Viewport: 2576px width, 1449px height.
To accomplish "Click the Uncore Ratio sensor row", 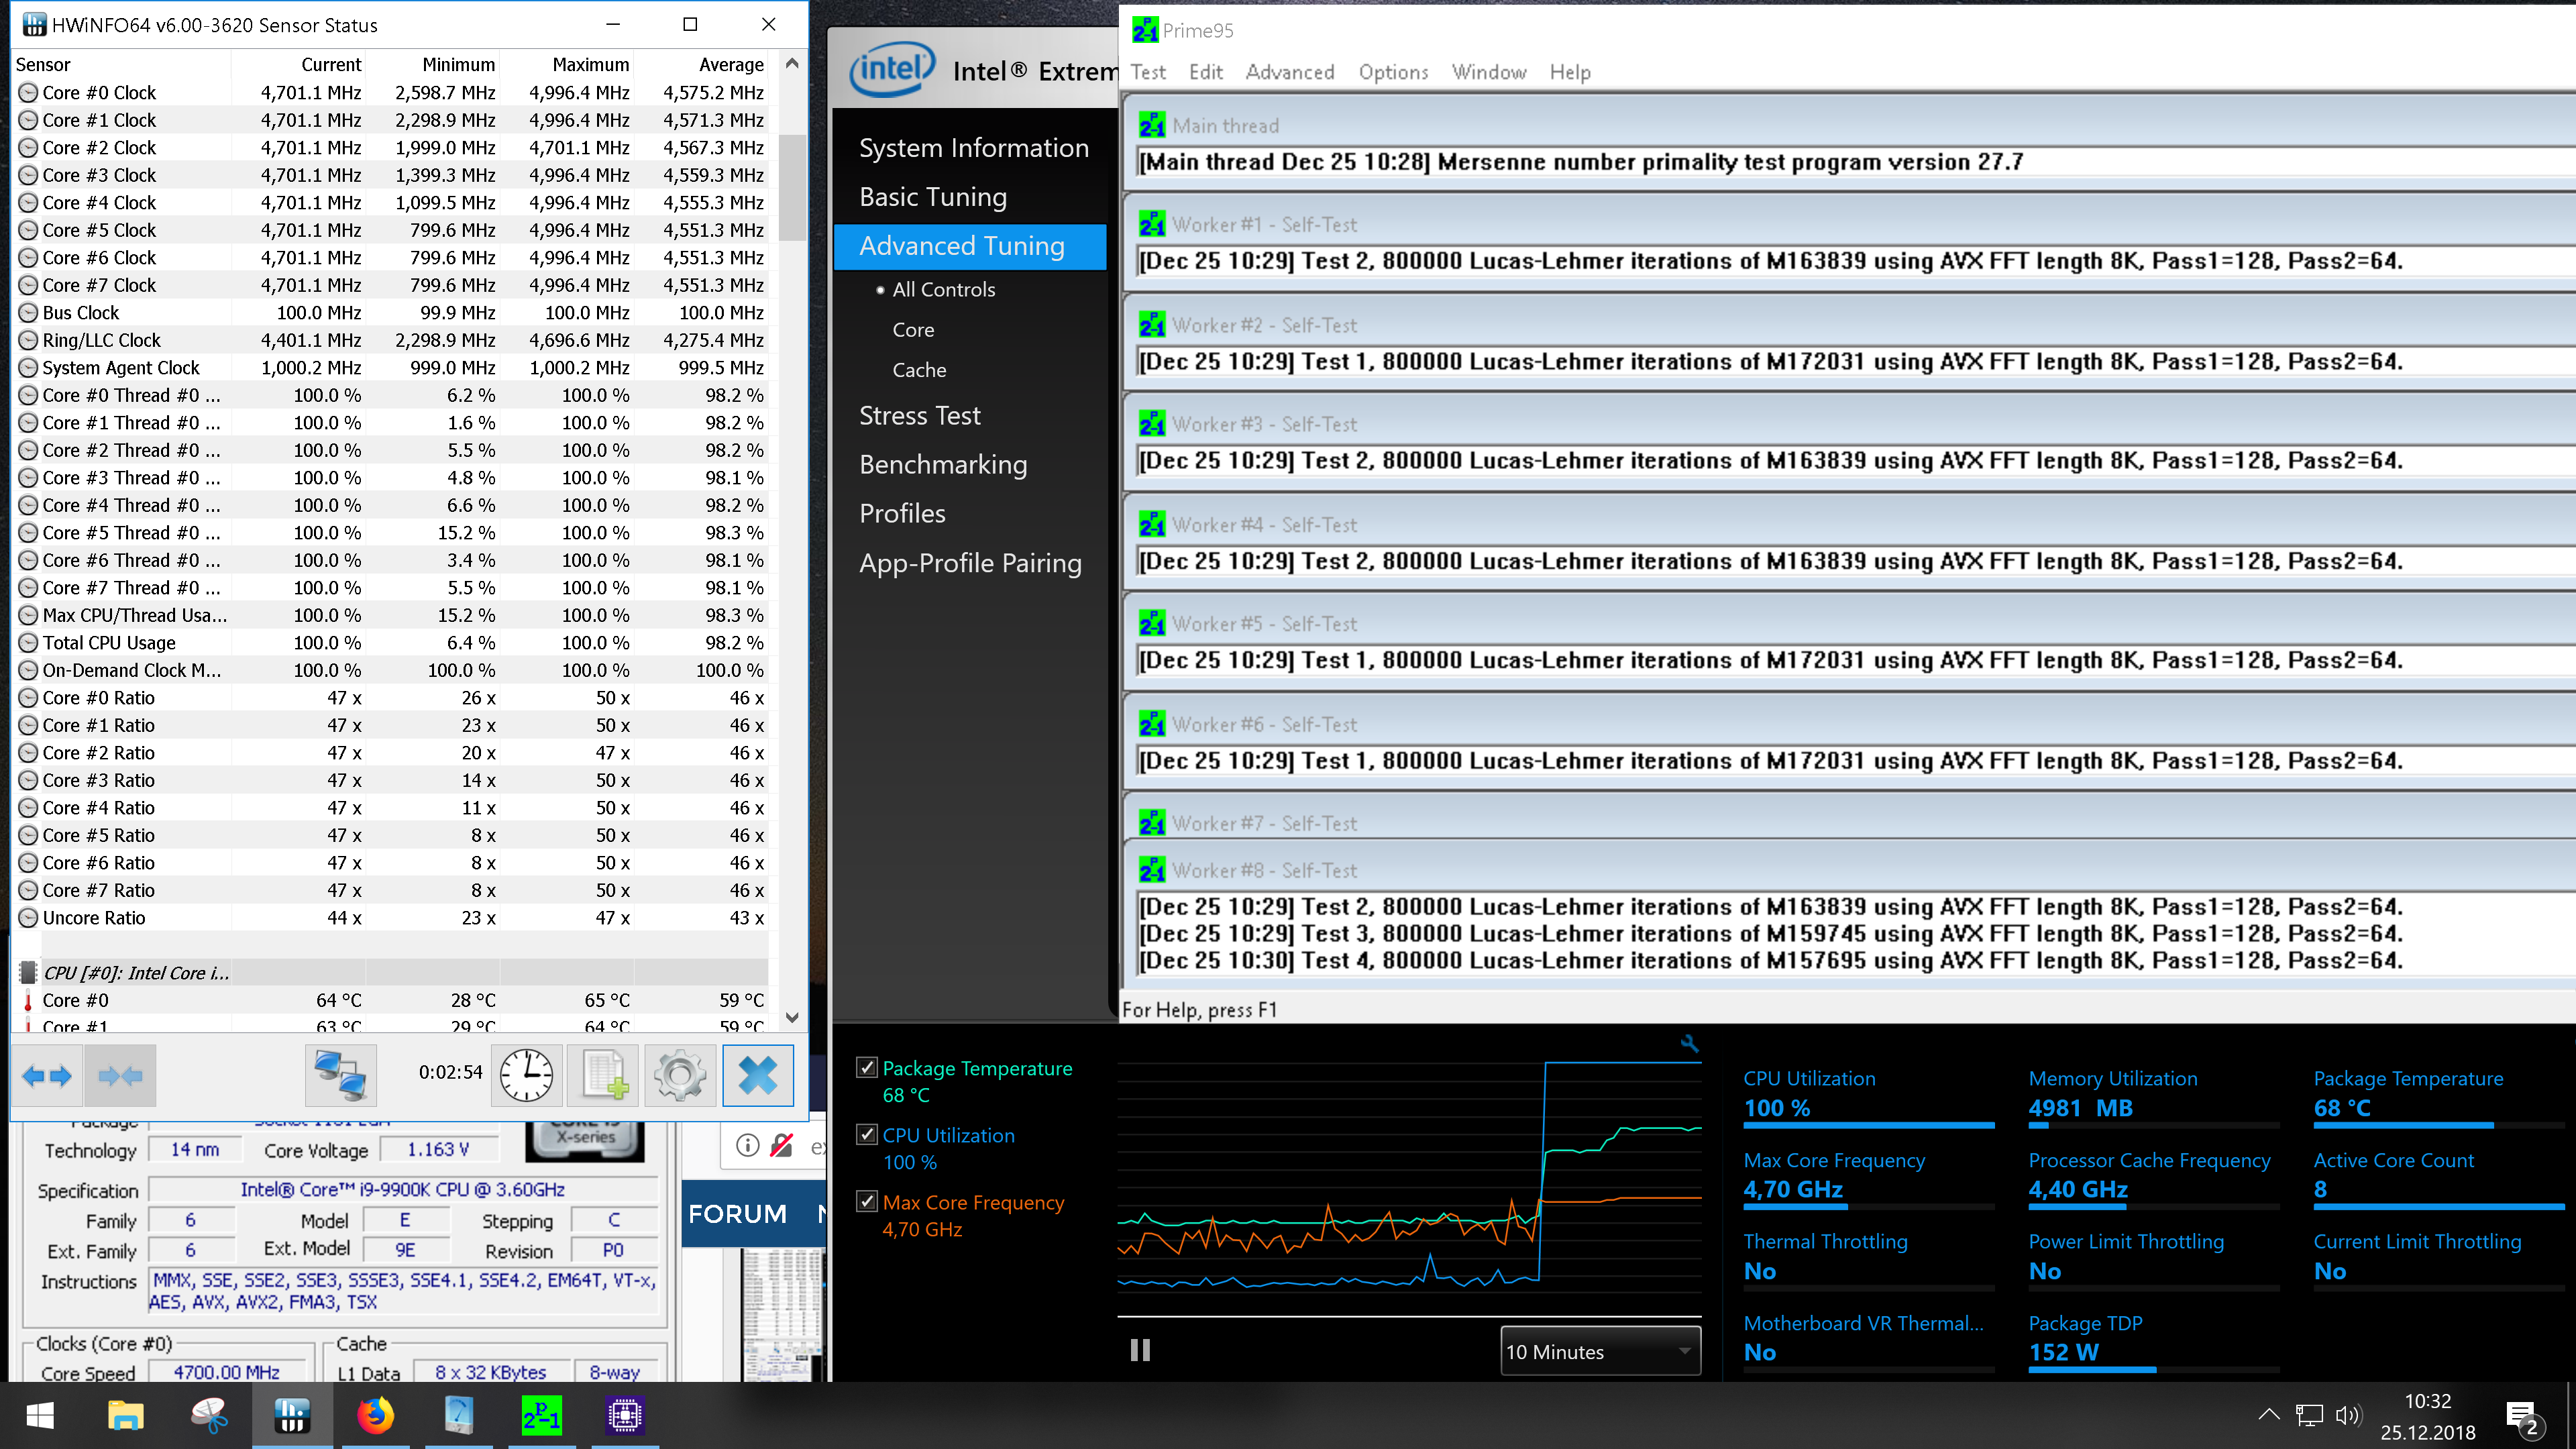I will pos(391,917).
